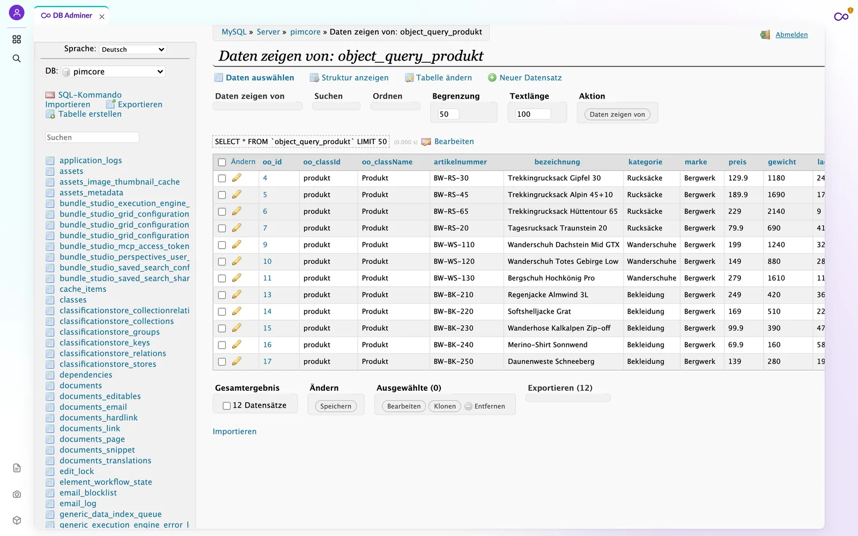Open the DB pimcore database dropdown
The image size is (858, 536).
(113, 72)
